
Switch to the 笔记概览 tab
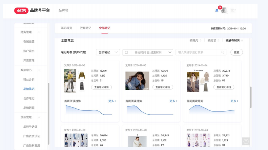pos(67,28)
